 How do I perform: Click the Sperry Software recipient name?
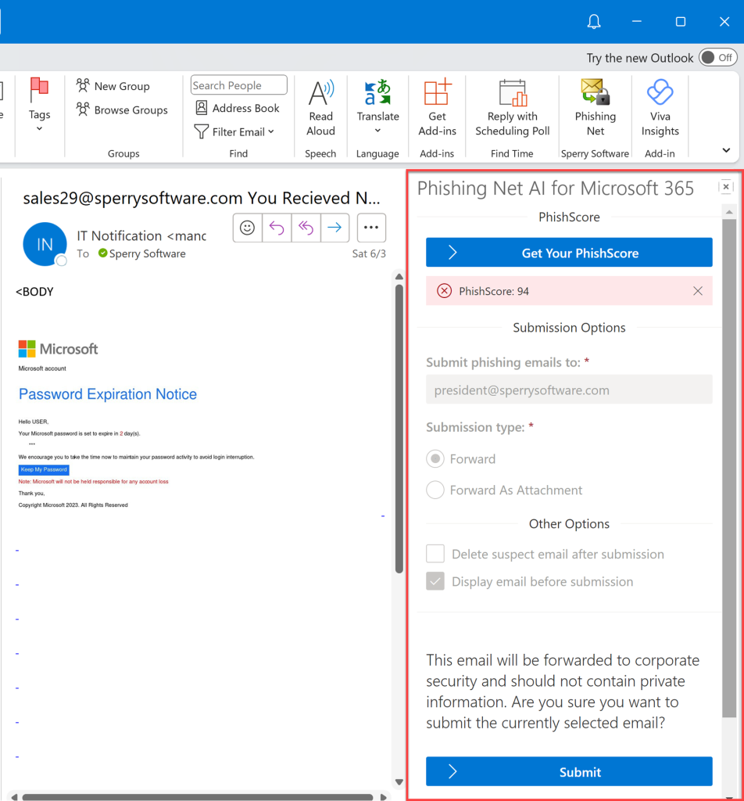click(x=147, y=253)
